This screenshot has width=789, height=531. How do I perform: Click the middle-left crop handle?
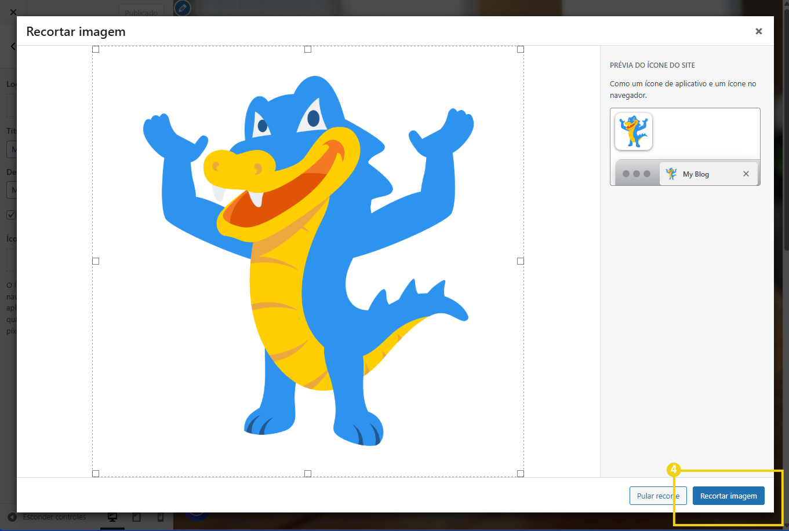96,261
